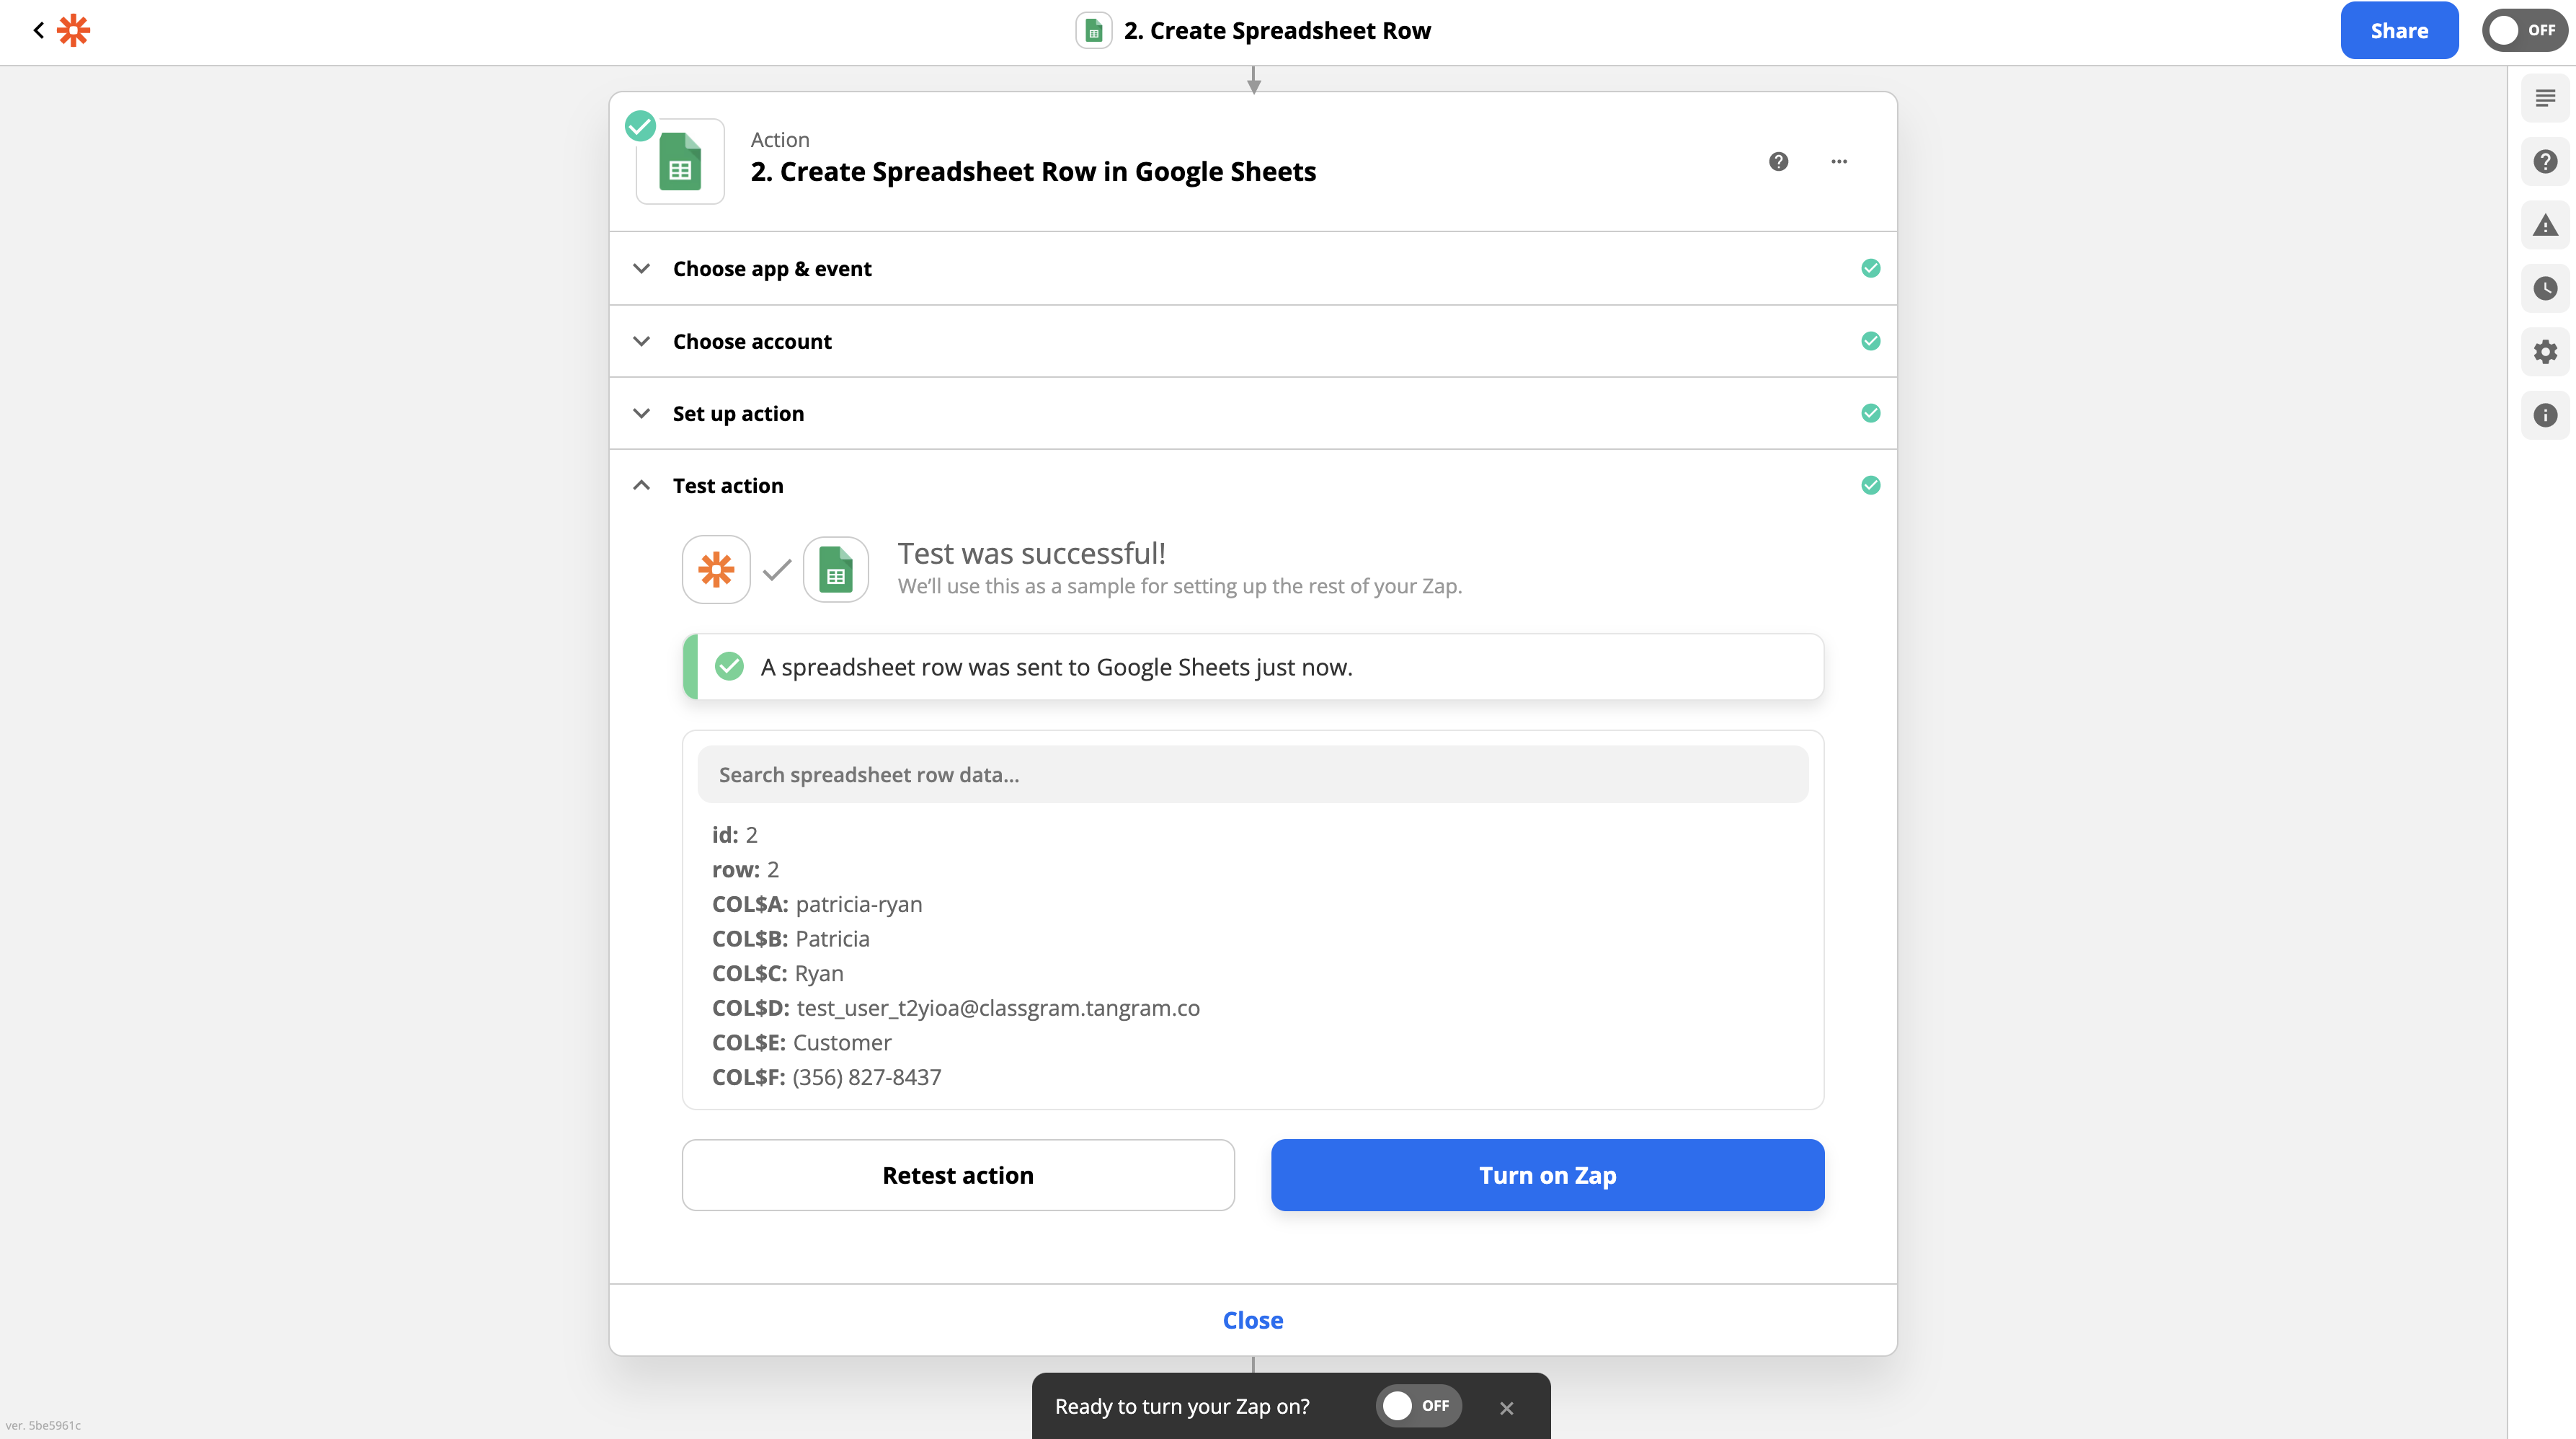Focus the Search spreadsheet row data field
Image resolution: width=2576 pixels, height=1439 pixels.
(x=1252, y=774)
